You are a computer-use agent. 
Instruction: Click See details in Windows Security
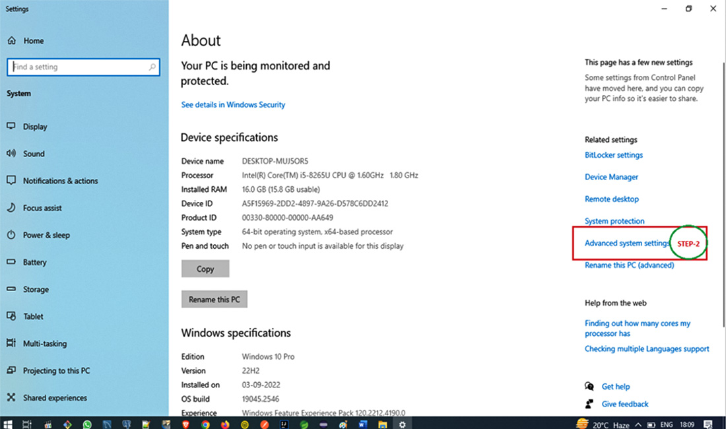click(233, 105)
